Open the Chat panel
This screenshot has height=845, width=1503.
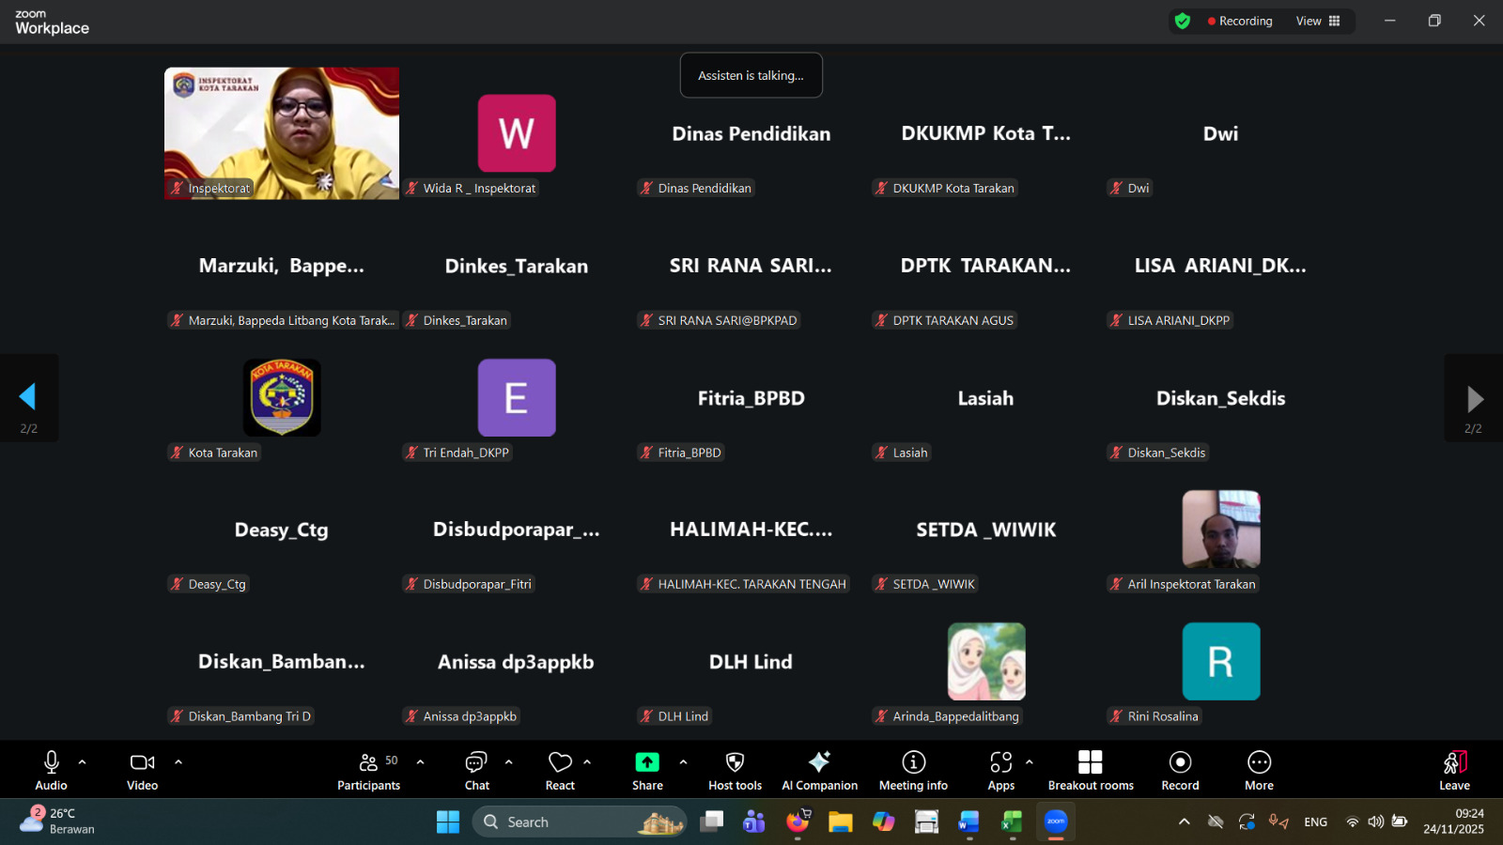coord(476,770)
